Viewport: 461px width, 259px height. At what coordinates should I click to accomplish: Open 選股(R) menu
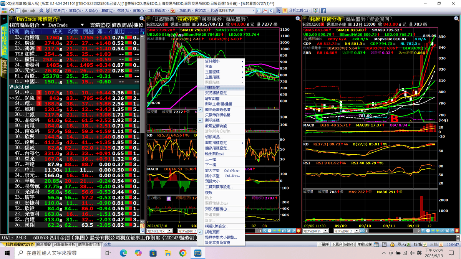(x=124, y=10)
